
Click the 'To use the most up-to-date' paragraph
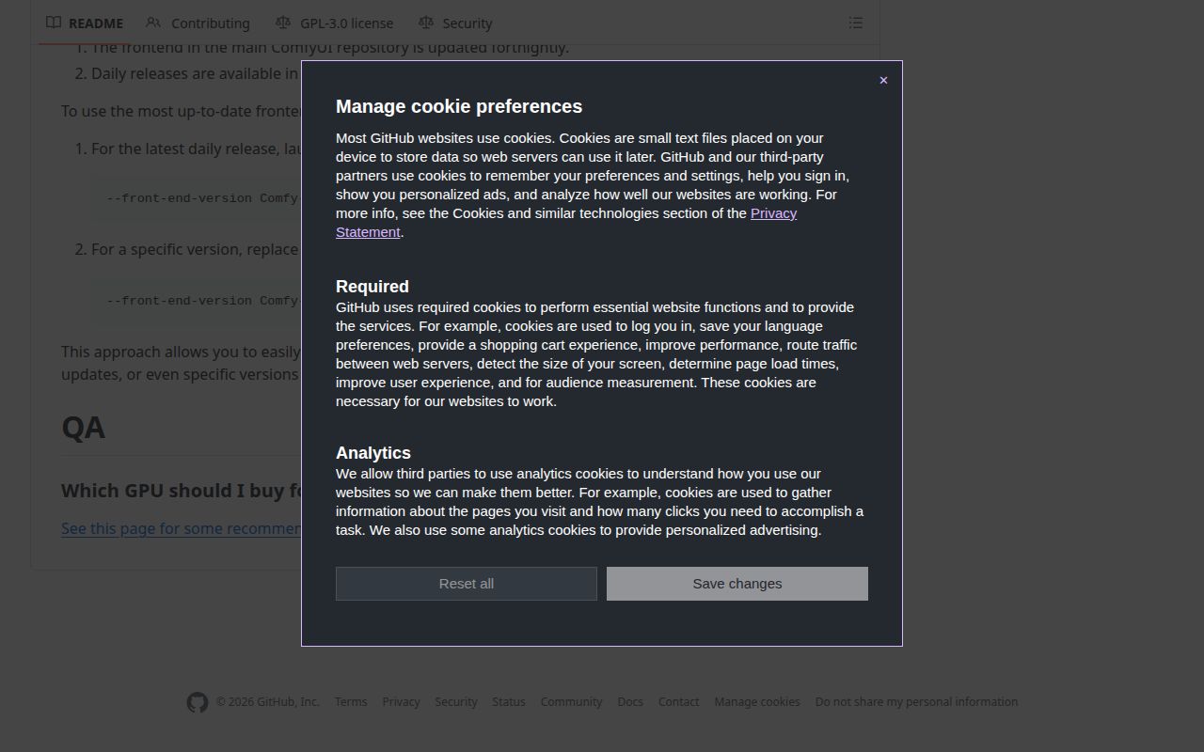pyautogui.click(x=182, y=111)
